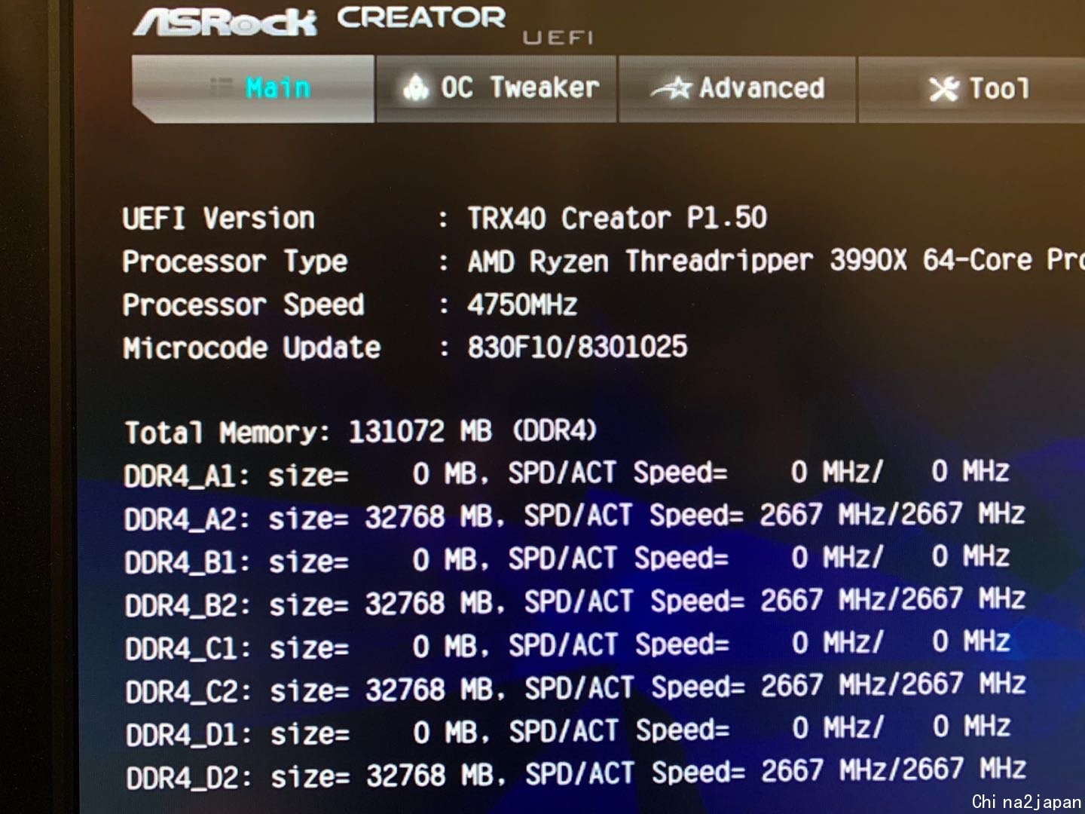Click the UEFI Version label
Viewport: 1085px width, 814px height.
(219, 219)
